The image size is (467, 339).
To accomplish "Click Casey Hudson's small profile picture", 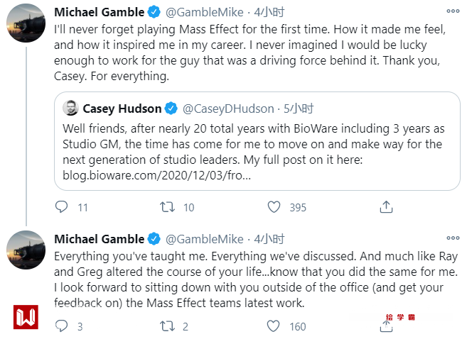I will (x=70, y=109).
